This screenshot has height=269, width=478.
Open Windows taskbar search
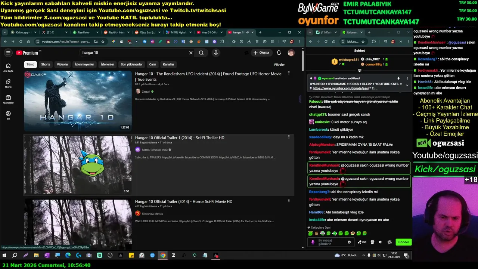[x=15, y=256]
